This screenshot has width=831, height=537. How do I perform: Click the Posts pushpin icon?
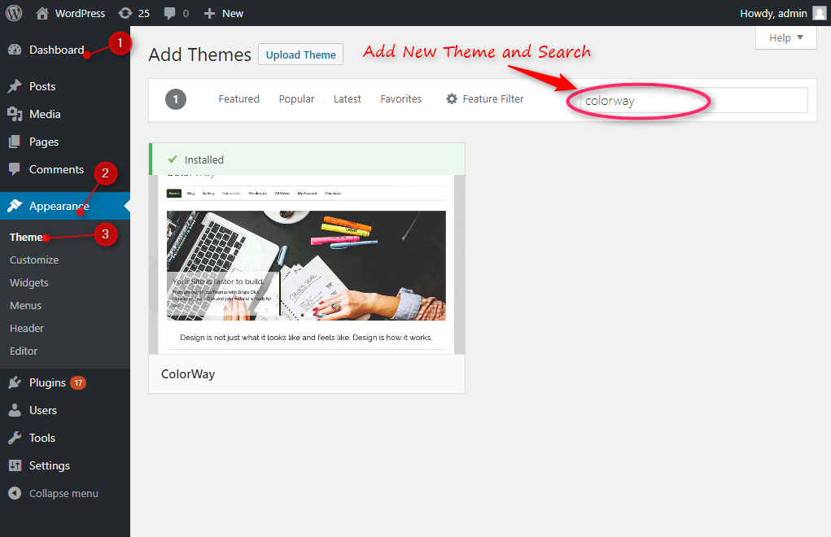click(15, 86)
